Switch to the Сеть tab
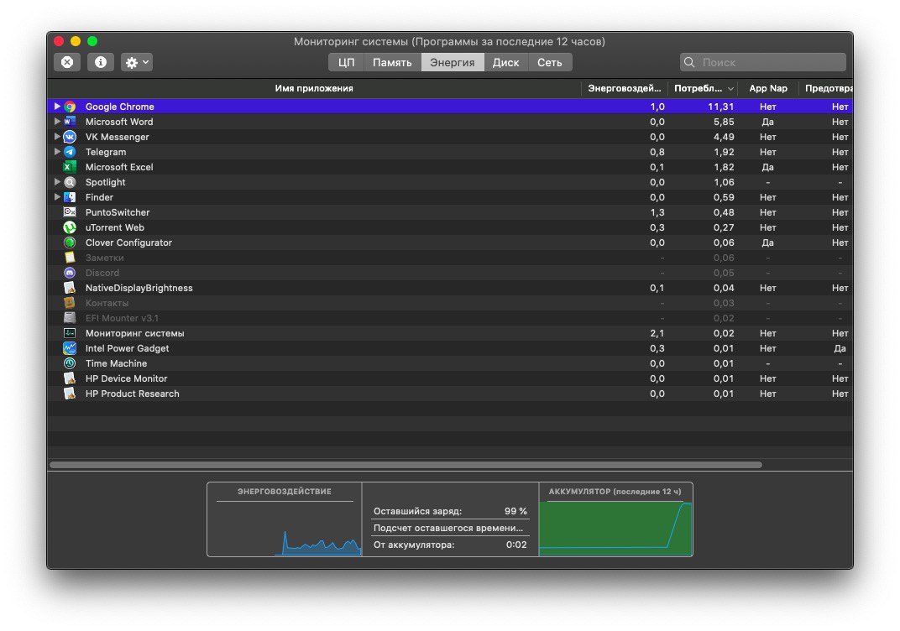This screenshot has width=900, height=631. tap(549, 63)
